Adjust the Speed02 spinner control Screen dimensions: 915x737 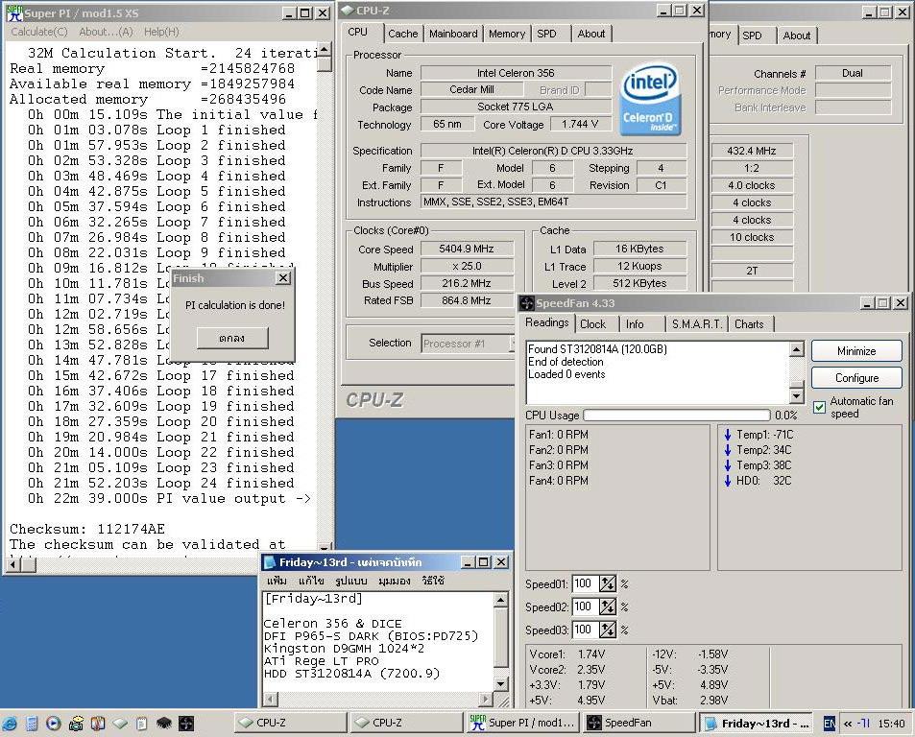(608, 607)
